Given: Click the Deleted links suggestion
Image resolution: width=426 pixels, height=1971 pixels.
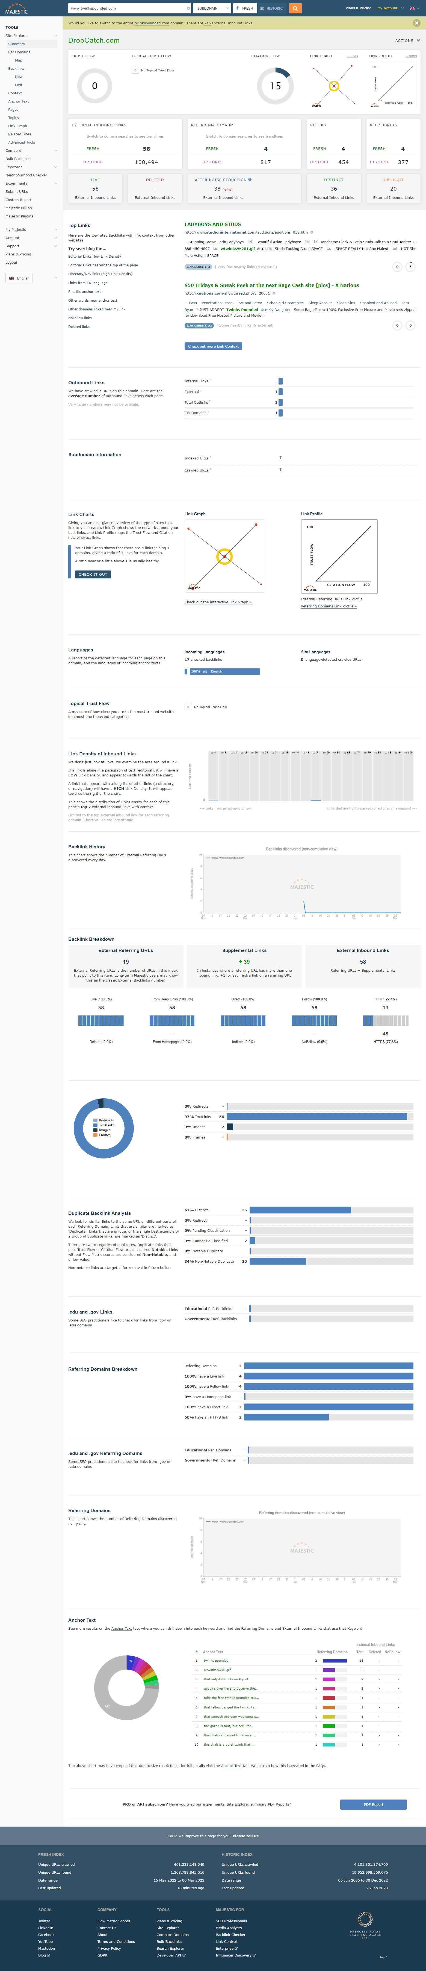Looking at the screenshot, I should (79, 327).
